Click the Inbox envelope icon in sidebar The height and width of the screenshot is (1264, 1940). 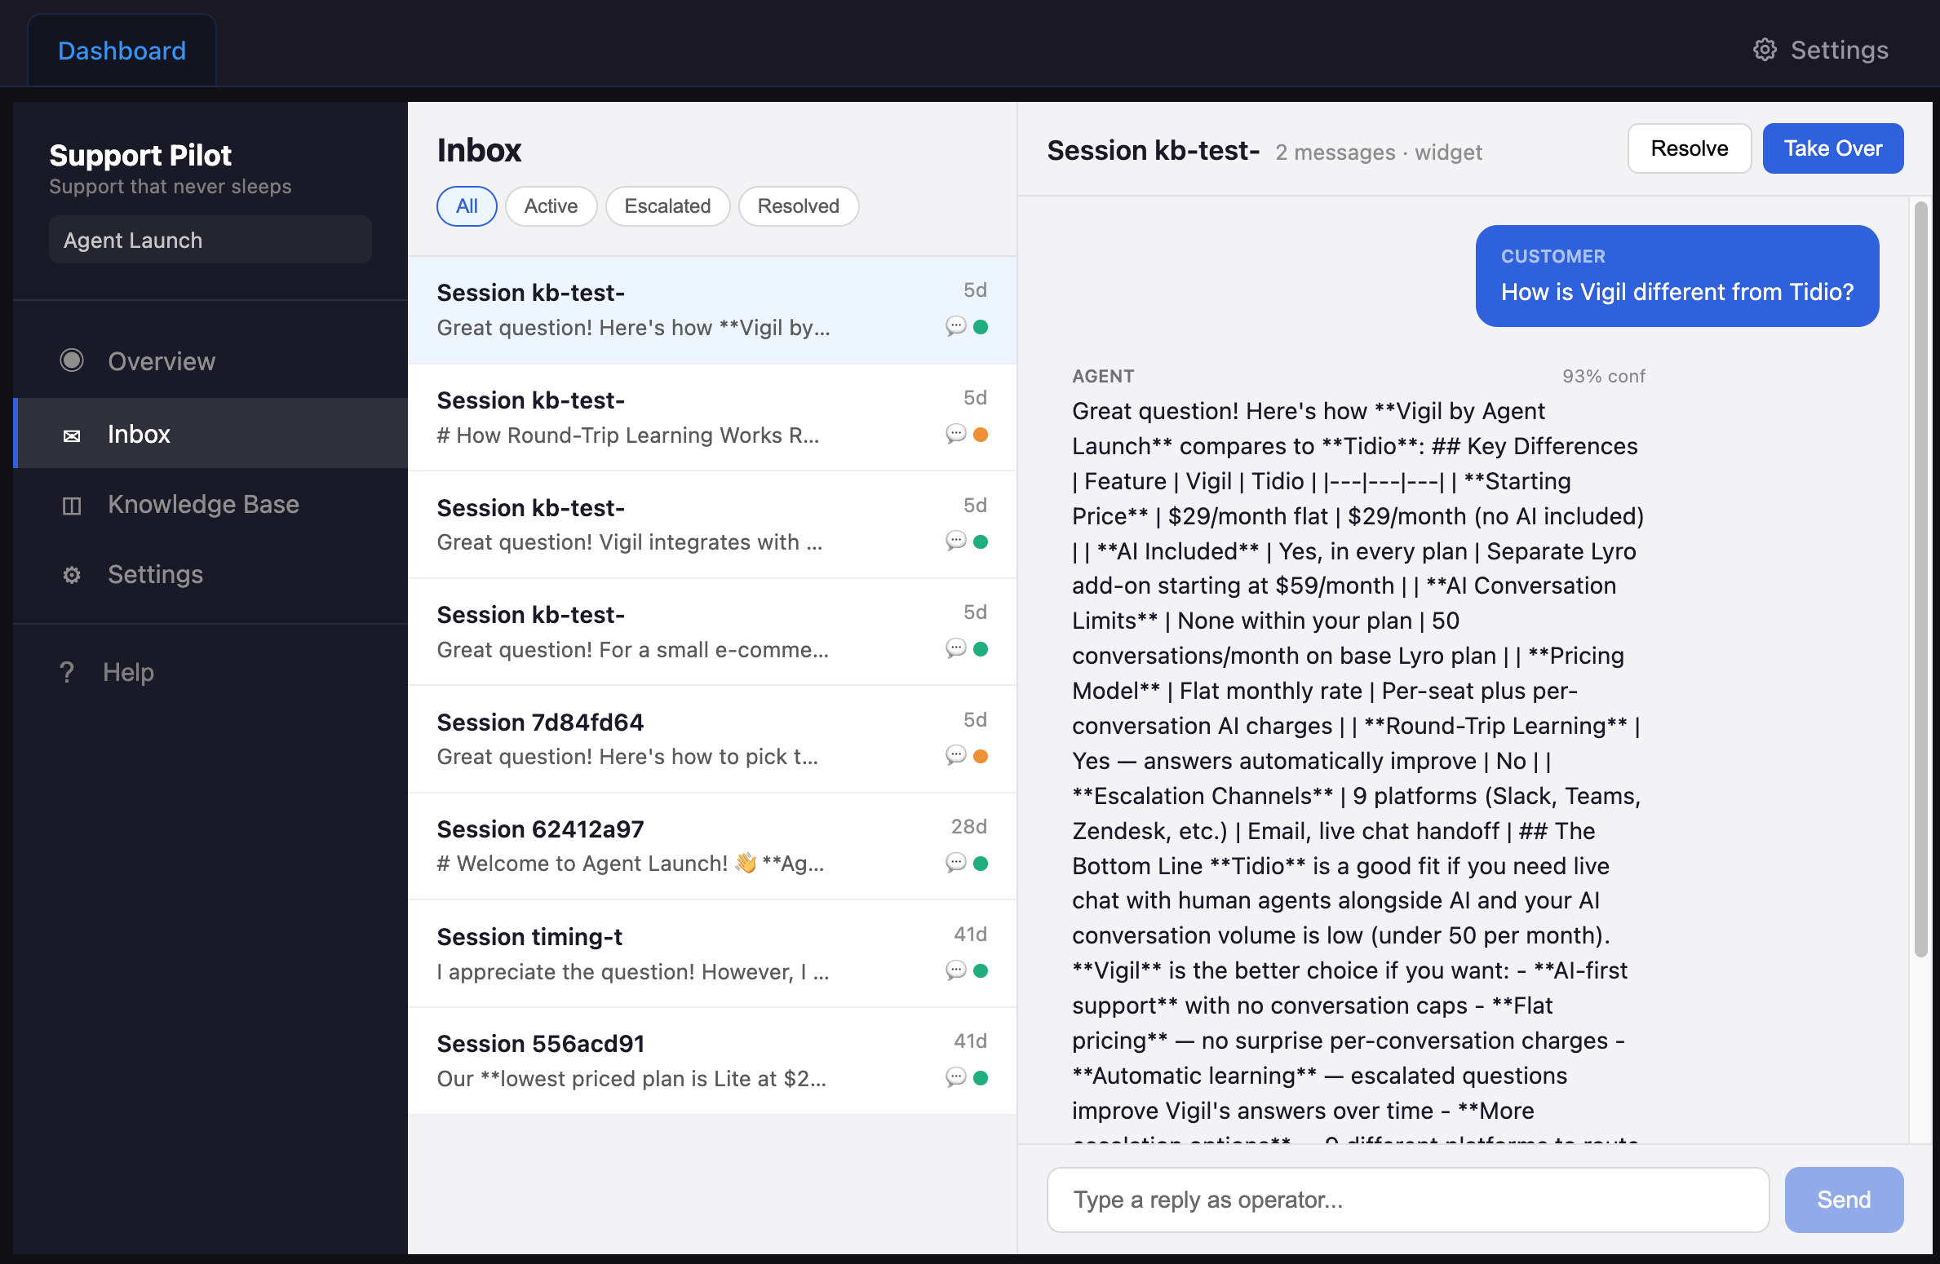pyautogui.click(x=72, y=435)
